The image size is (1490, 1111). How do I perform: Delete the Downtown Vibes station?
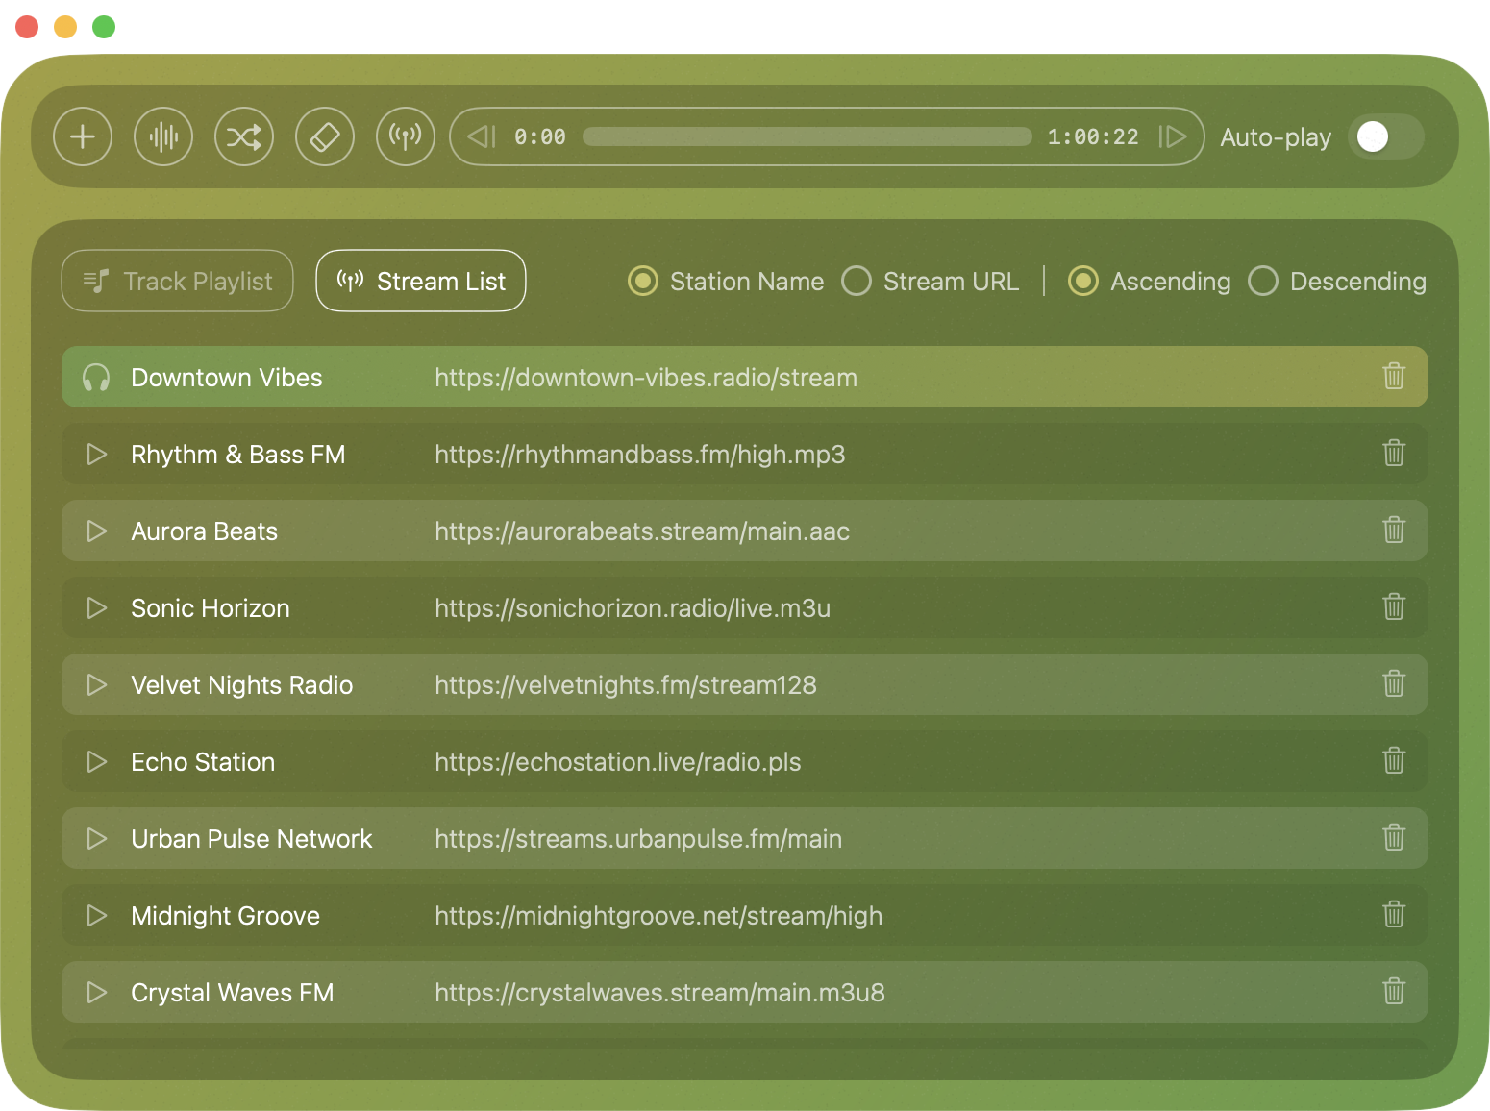tap(1393, 377)
